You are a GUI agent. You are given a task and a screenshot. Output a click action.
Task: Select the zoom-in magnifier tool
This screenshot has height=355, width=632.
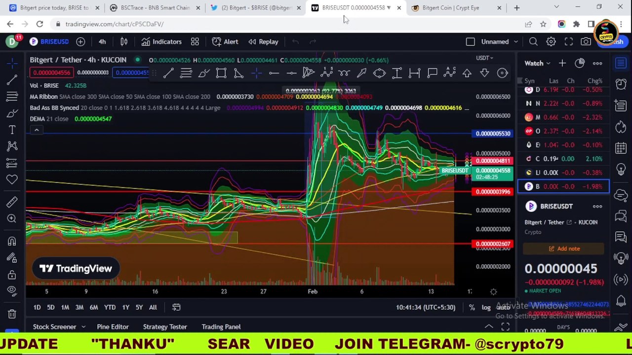(12, 218)
